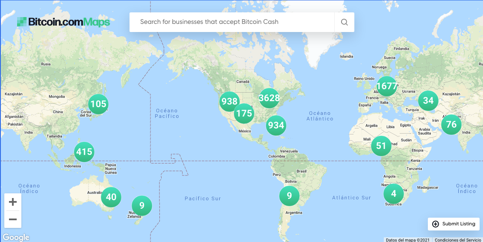
Task: Open the 34 cluster near Turkey
Action: tap(428, 101)
